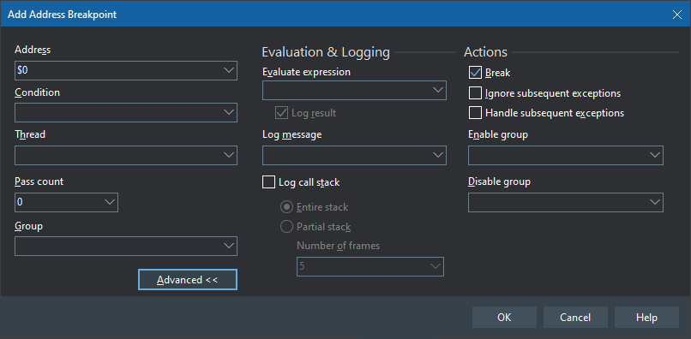Enable Ignore subsequent exceptions
691x339 pixels.
point(475,93)
